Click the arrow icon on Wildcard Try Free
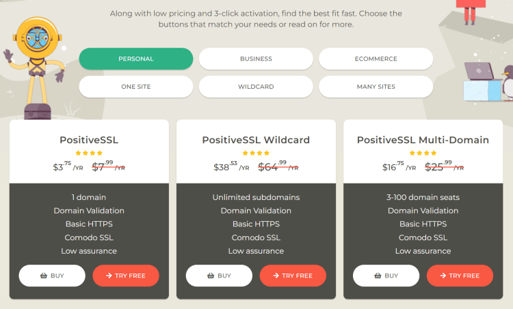 (x=276, y=276)
